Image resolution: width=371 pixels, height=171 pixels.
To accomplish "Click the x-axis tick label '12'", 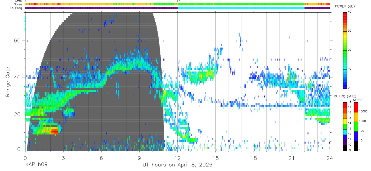I will (x=178, y=158).
